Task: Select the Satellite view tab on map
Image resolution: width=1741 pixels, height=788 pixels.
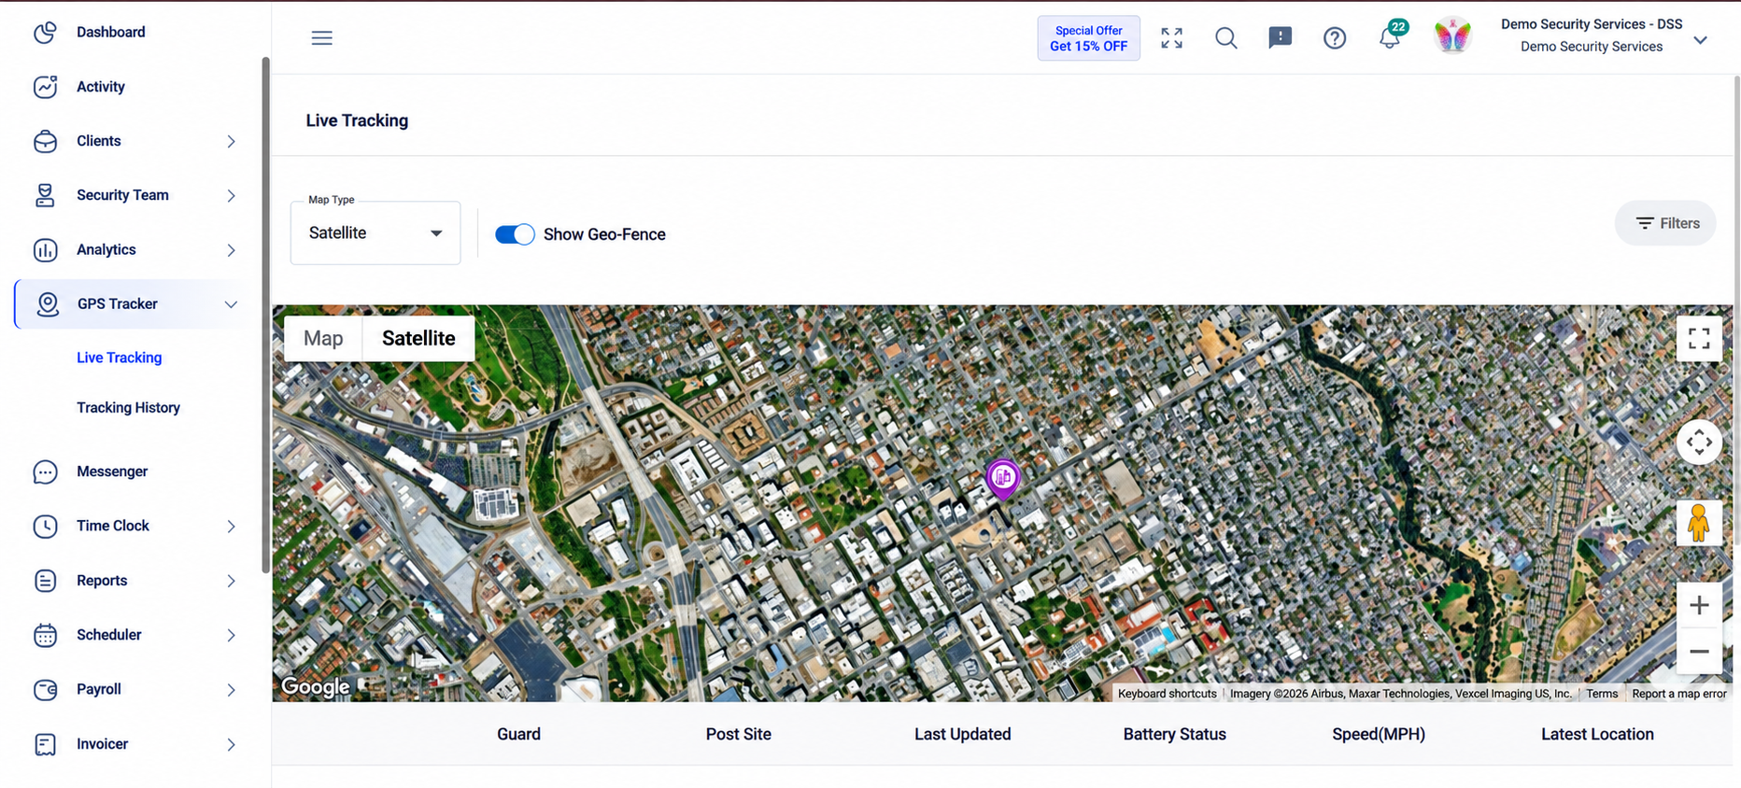Action: [418, 338]
